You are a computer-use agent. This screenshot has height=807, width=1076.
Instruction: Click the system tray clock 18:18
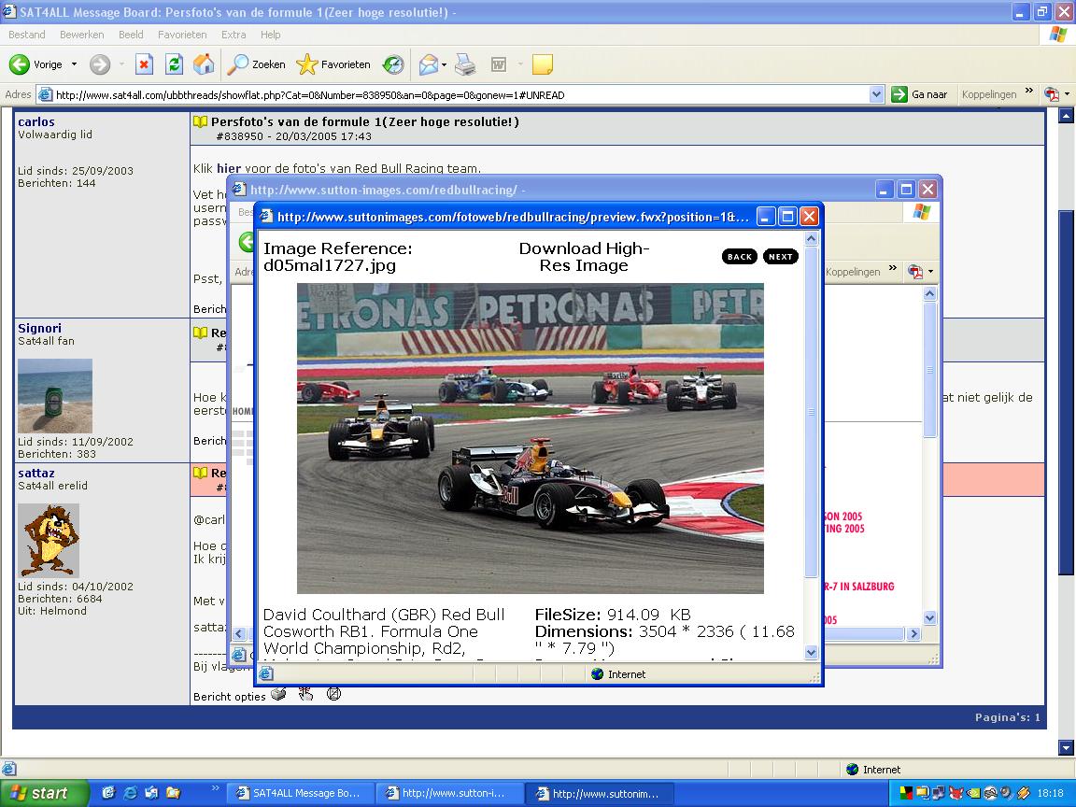coord(1051,793)
